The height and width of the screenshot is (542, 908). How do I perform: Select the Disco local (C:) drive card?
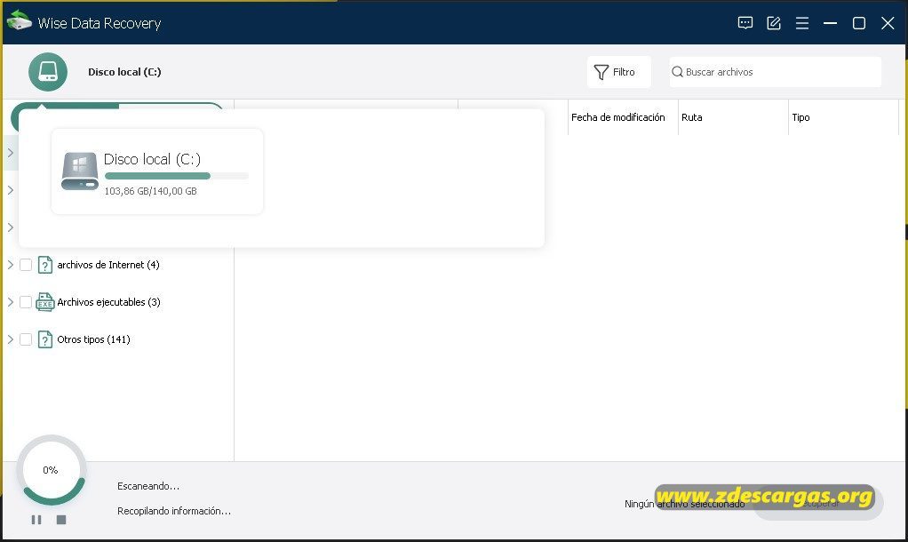tap(157, 171)
